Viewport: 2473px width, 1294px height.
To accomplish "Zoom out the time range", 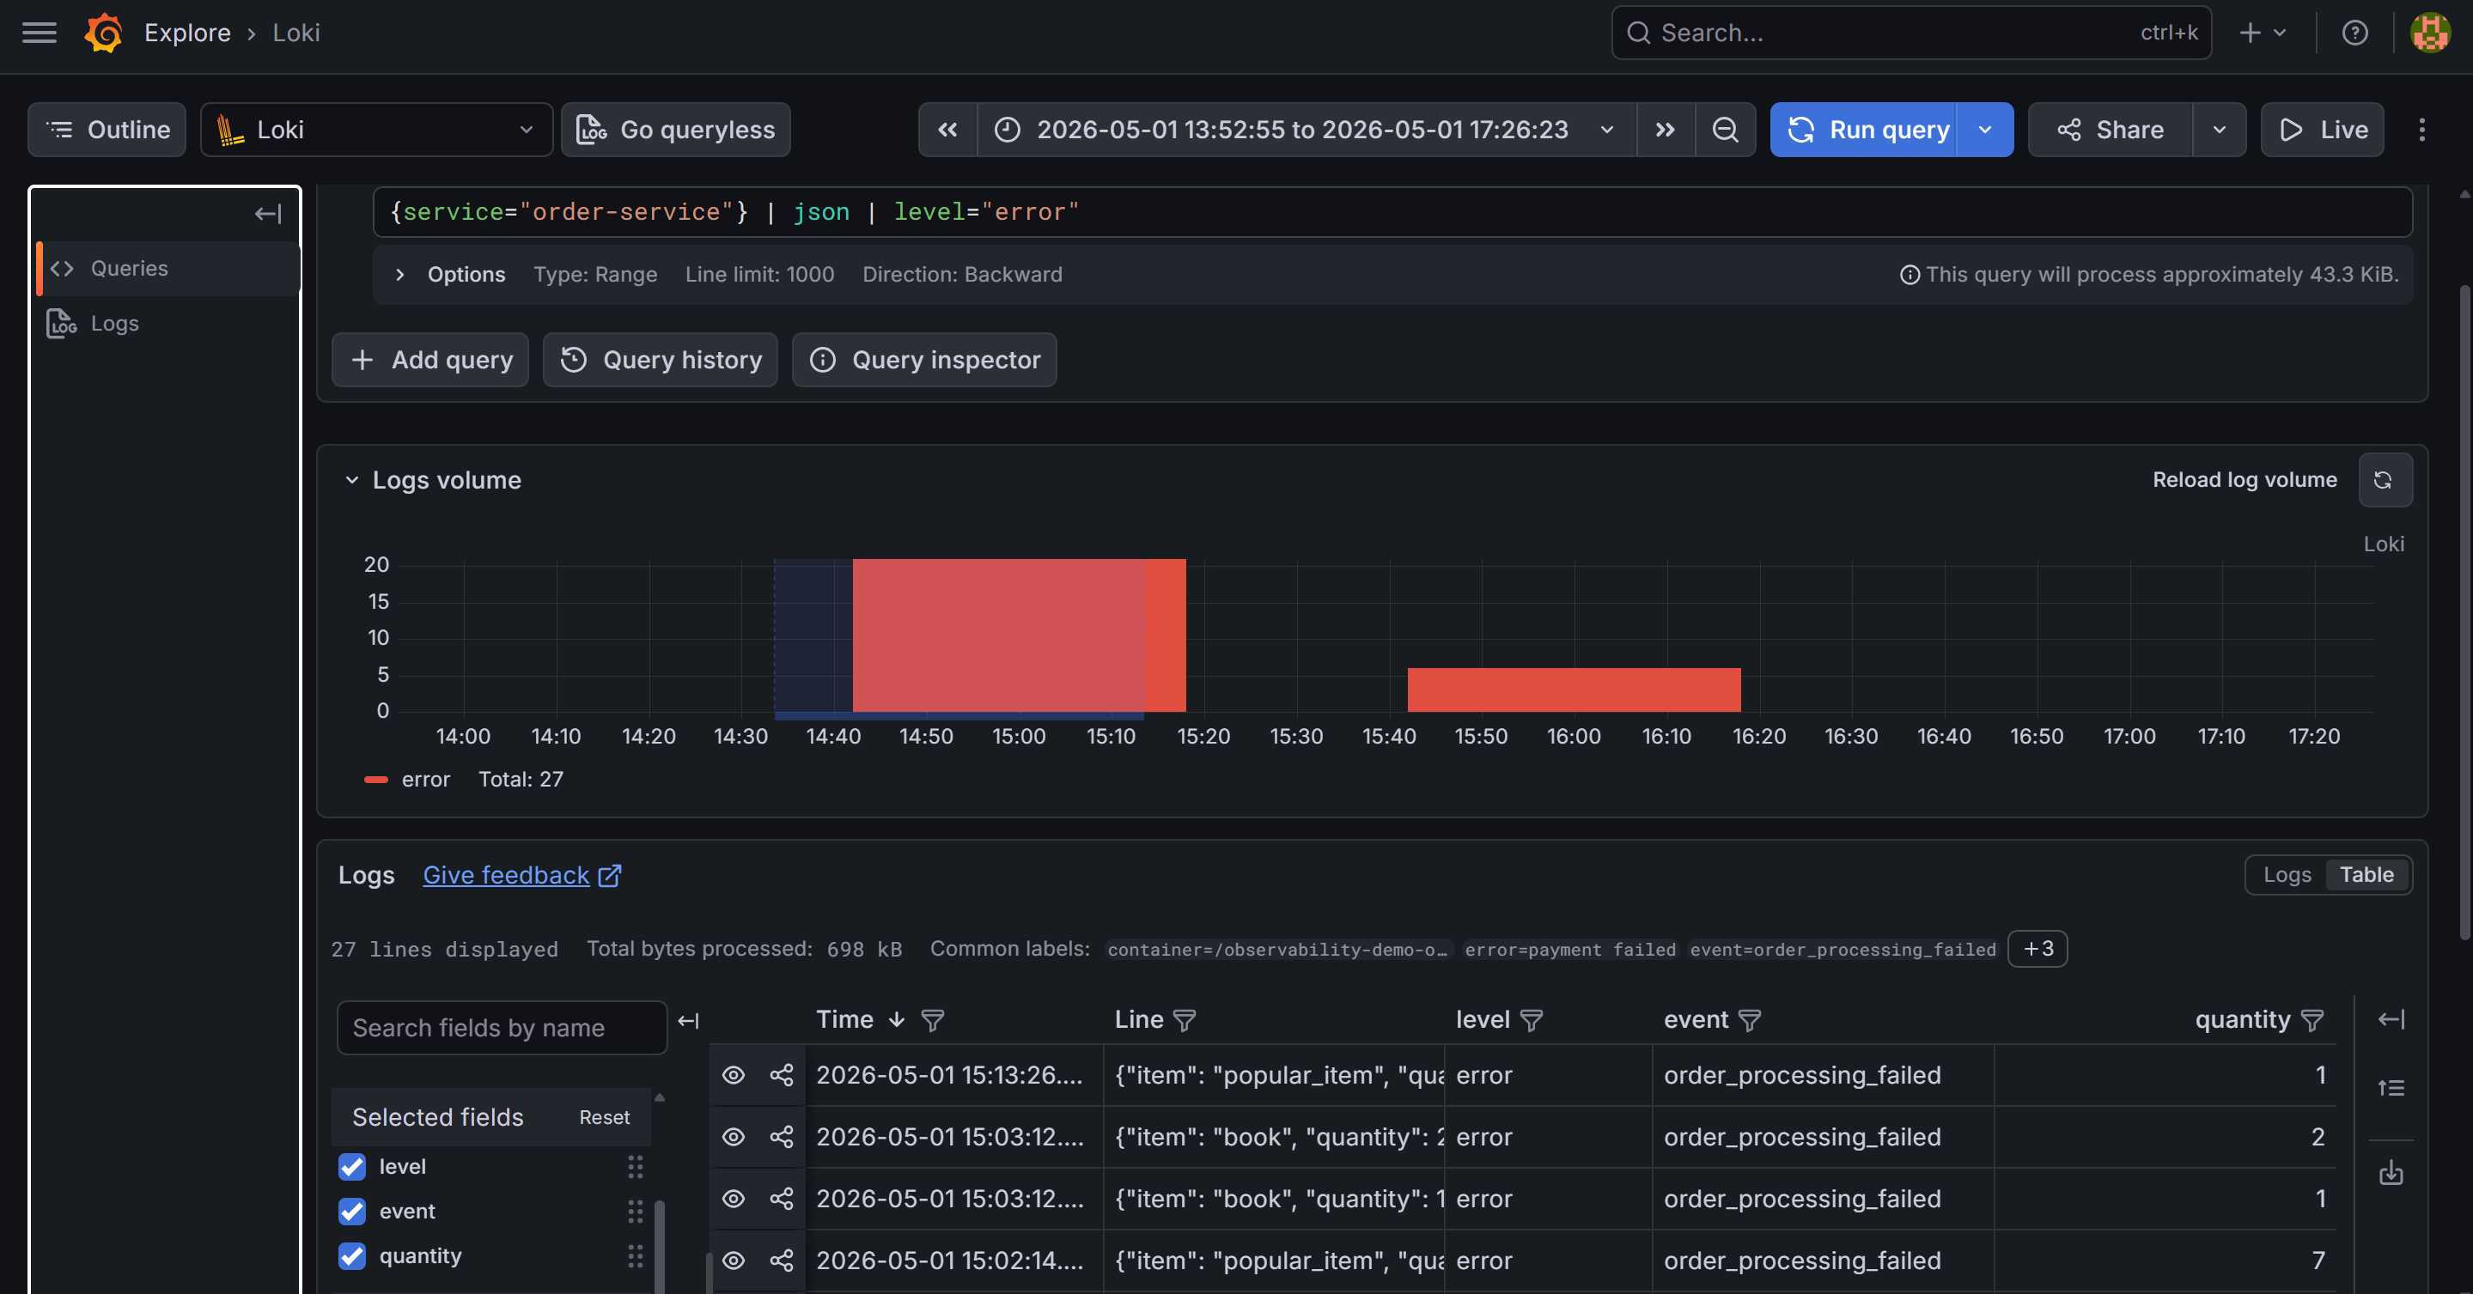I will point(1725,130).
